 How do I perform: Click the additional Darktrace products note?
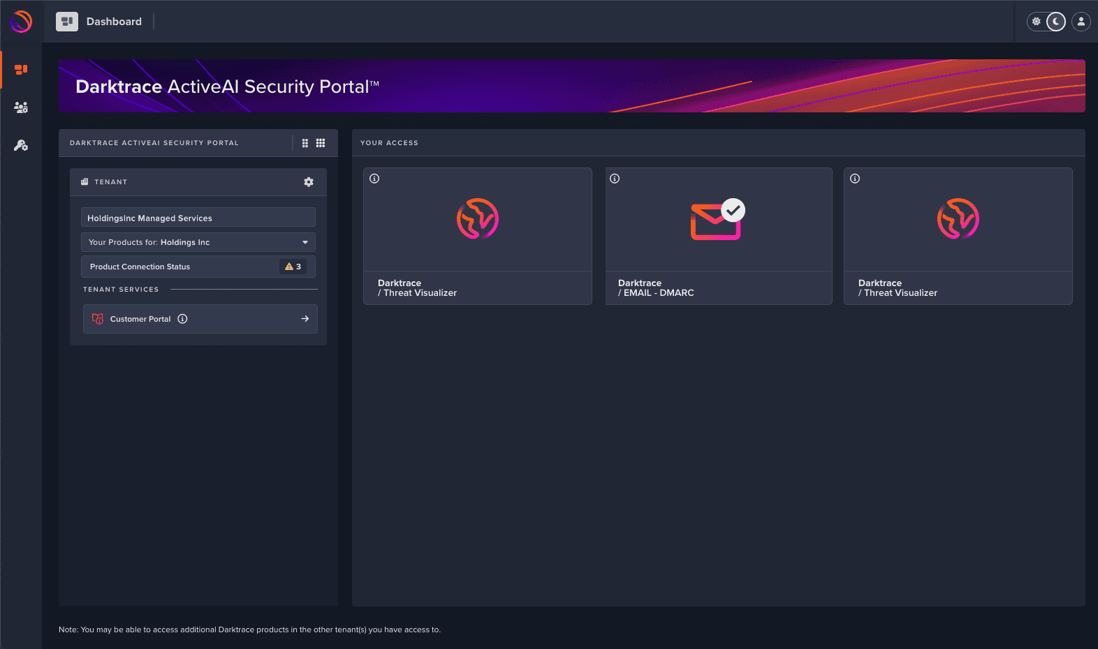click(249, 629)
